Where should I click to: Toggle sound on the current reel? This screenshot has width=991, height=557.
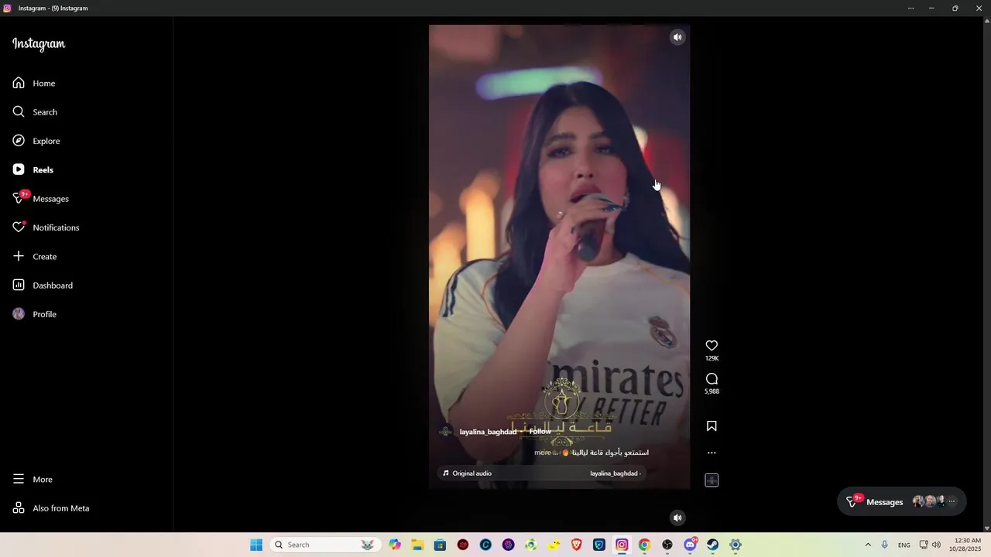click(677, 37)
